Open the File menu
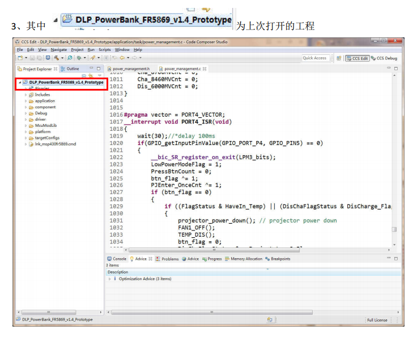Screen dimensions: 417x338 point(20,50)
